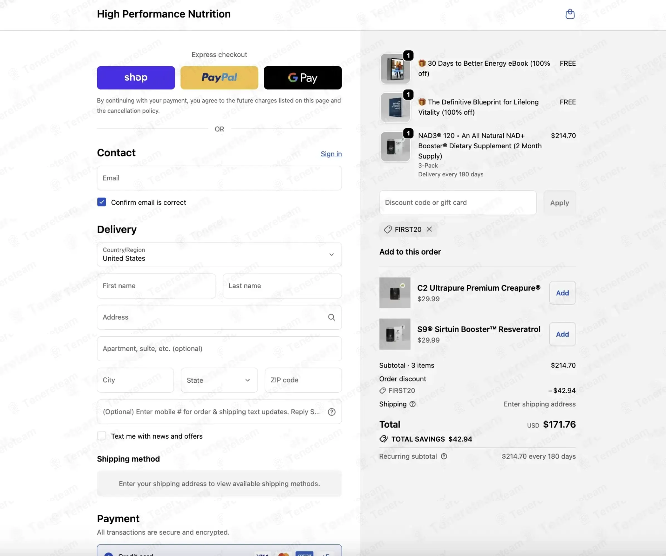Image resolution: width=666 pixels, height=556 pixels.
Task: Focus the Last name field
Action: pos(282,286)
